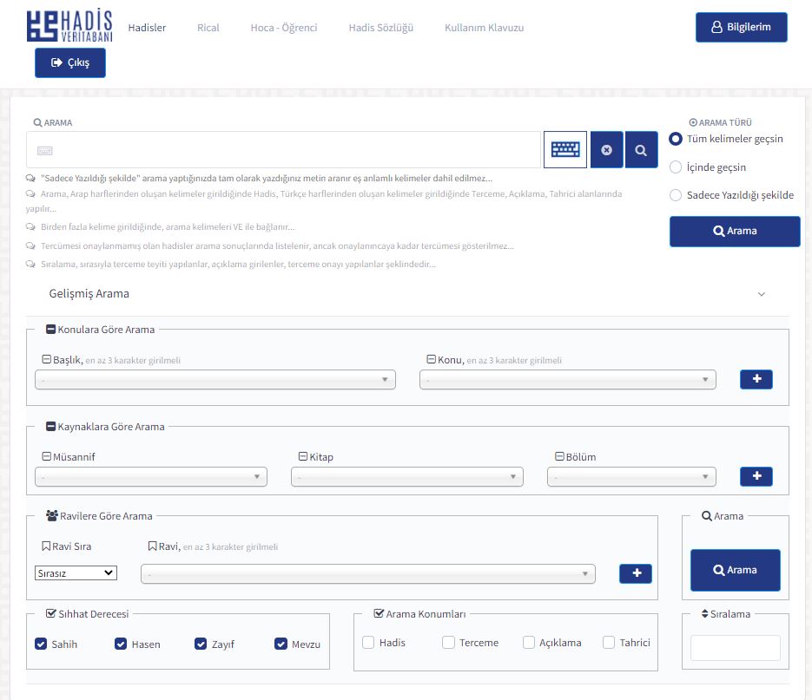The image size is (812, 700).
Task: Click the Sıralama input box
Action: pos(735,648)
